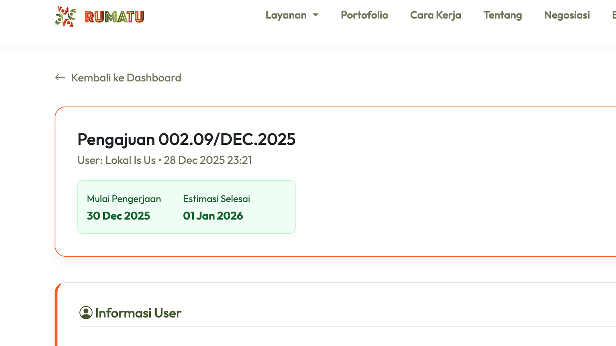
Task: Click the user profile icon beside Informasi User
Action: coord(86,313)
